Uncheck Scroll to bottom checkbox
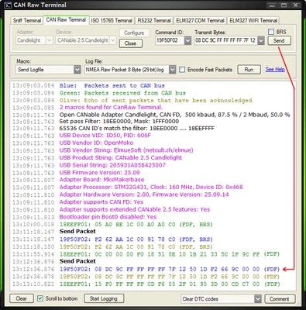Screen dimensions: 306x310 pos(40,298)
